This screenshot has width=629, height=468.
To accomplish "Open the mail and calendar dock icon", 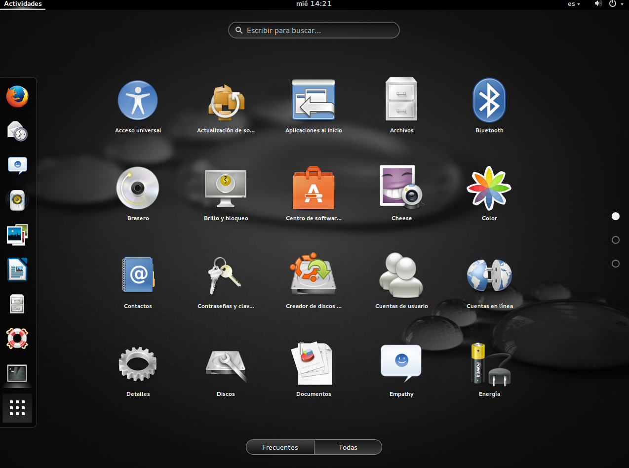I will pyautogui.click(x=17, y=131).
